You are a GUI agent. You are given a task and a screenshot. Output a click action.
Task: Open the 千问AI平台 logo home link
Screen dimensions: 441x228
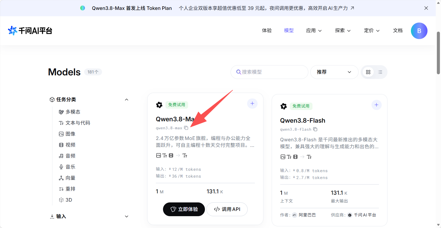point(30,31)
